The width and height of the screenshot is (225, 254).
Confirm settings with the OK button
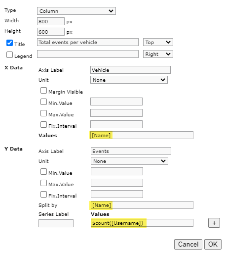click(213, 244)
